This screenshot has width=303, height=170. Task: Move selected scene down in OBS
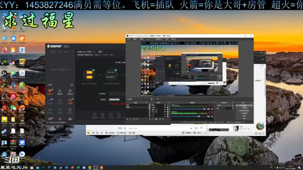pyautogui.click(x=137, y=119)
